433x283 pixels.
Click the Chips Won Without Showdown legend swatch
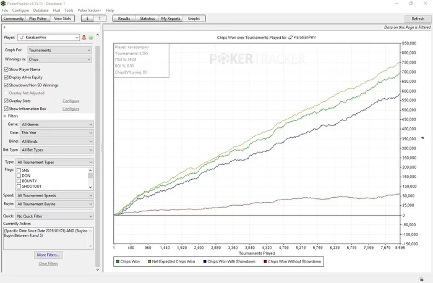265,261
